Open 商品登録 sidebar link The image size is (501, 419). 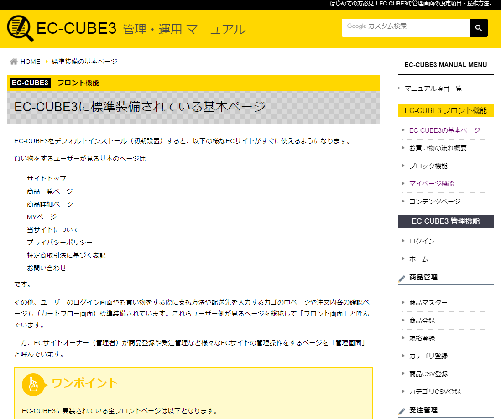tap(422, 321)
